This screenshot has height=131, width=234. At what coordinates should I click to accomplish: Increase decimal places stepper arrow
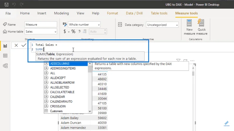(x=105, y=30)
